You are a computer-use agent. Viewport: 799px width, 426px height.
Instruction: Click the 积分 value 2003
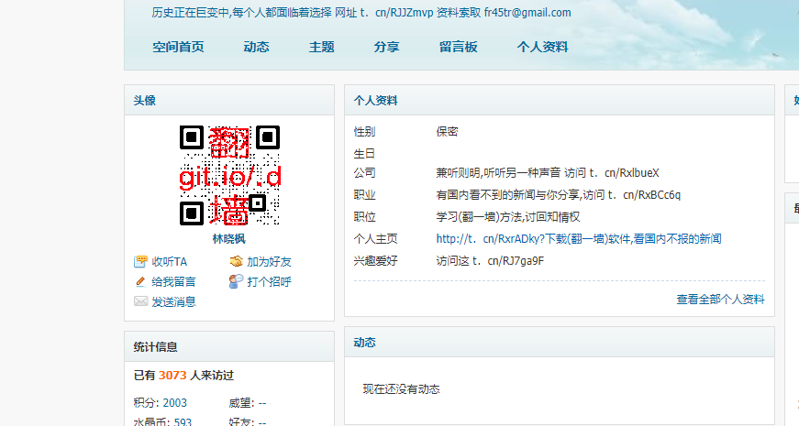coord(175,402)
